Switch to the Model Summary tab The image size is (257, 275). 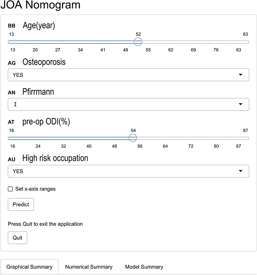tap(144, 267)
